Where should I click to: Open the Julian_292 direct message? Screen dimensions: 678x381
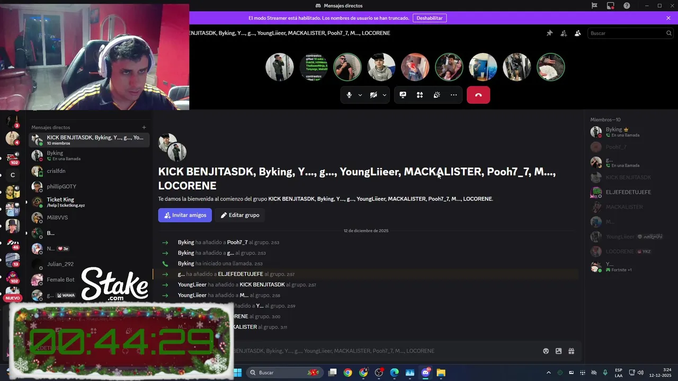[x=89, y=264]
